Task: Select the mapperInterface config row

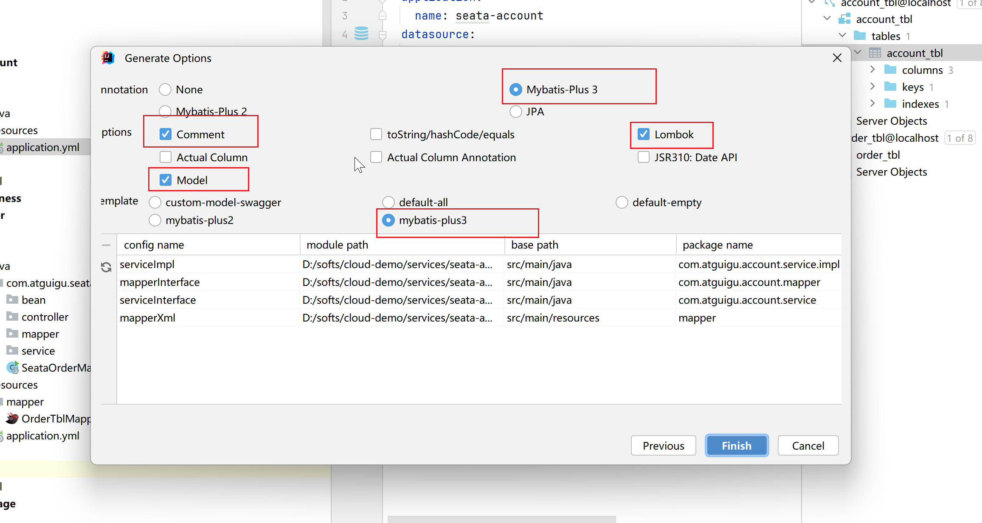Action: point(479,282)
